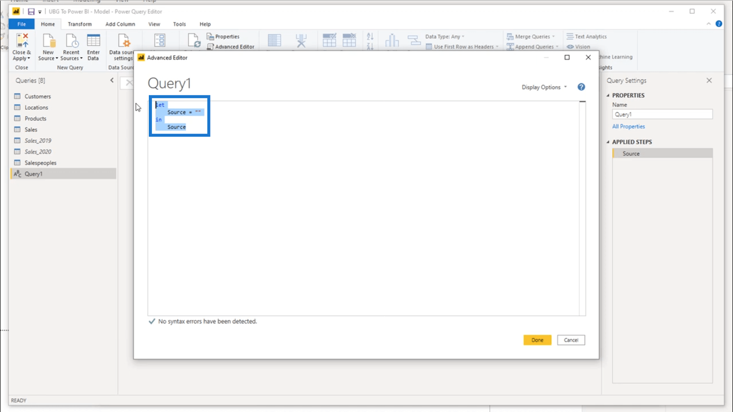Image resolution: width=733 pixels, height=412 pixels.
Task: Click the Power BI logo icon in title bar
Action: pyautogui.click(x=16, y=11)
